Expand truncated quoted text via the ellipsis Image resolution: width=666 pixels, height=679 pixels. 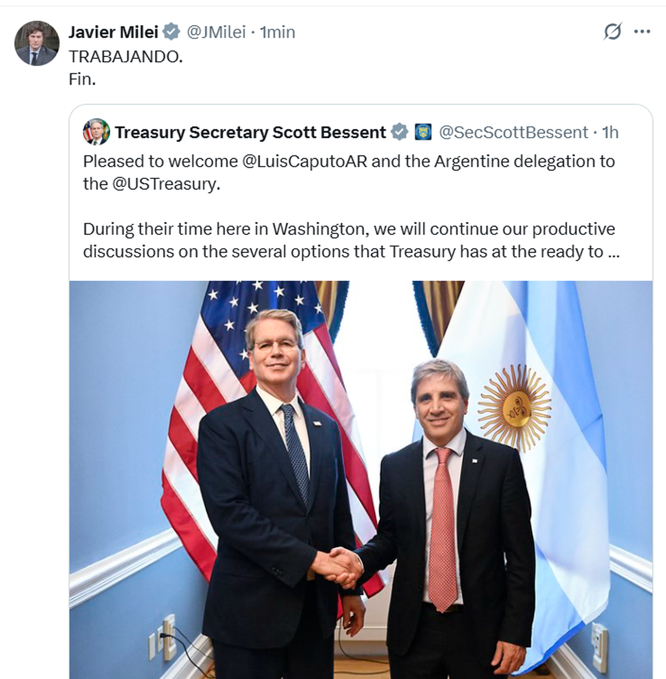(613, 252)
